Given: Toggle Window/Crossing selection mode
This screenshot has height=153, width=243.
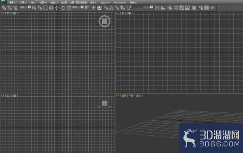Looking at the screenshot, I should 51,8.
